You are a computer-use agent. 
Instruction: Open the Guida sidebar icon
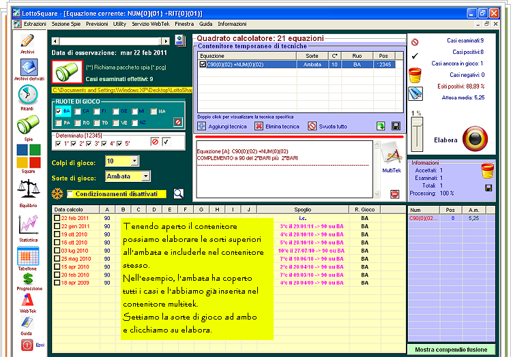(27, 322)
